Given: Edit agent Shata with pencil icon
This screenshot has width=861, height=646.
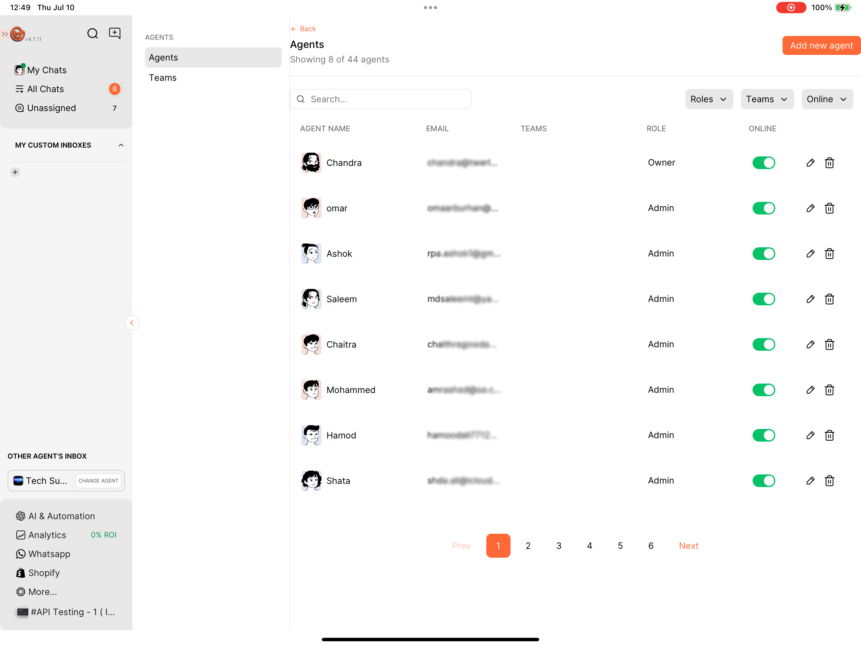Looking at the screenshot, I should click(810, 480).
